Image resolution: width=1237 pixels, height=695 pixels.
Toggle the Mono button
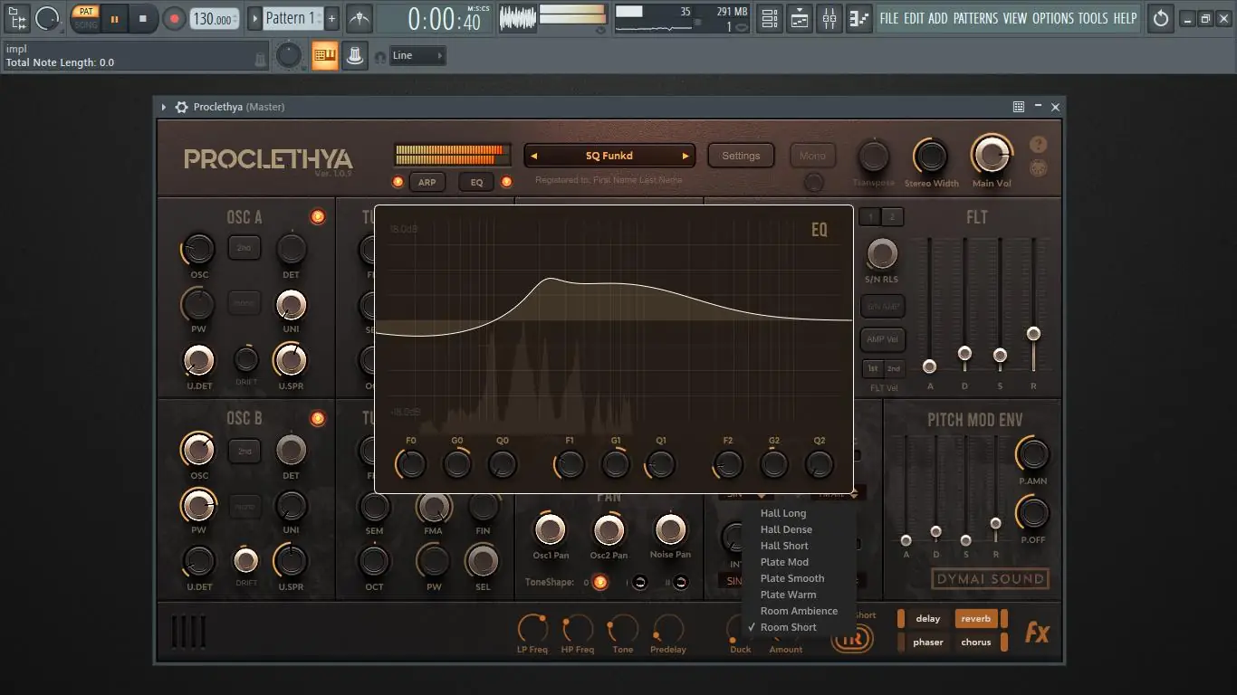(812, 156)
